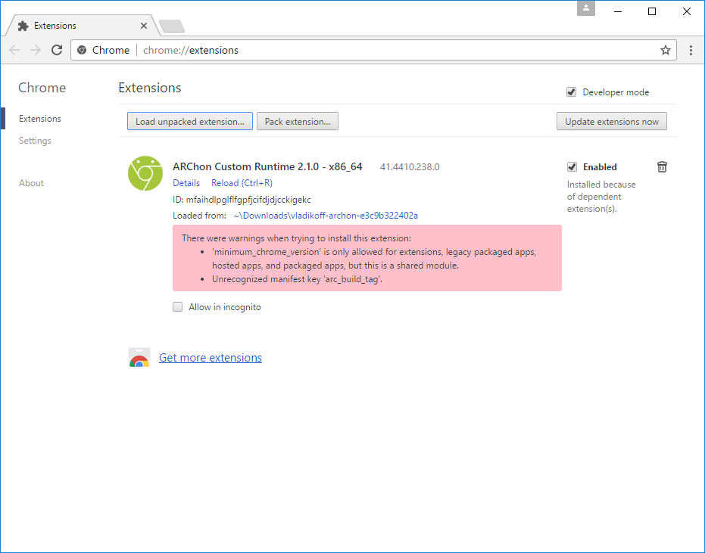Open About in the left sidebar
The height and width of the screenshot is (553, 705).
pyautogui.click(x=31, y=183)
